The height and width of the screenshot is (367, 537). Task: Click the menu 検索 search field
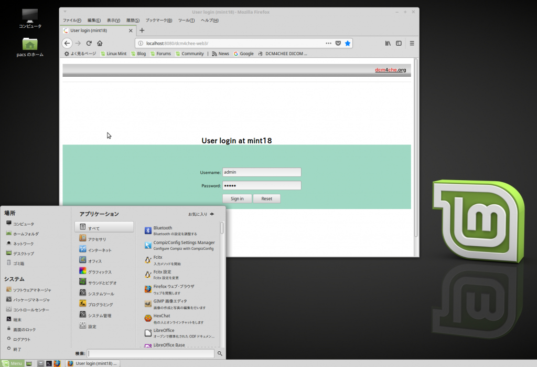(x=151, y=353)
